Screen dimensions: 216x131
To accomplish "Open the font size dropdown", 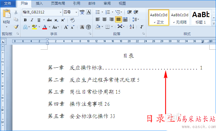I will [x=76, y=12].
